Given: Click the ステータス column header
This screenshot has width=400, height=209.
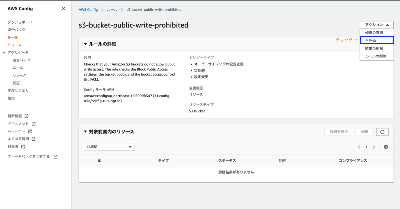Looking at the screenshot, I should (x=227, y=161).
